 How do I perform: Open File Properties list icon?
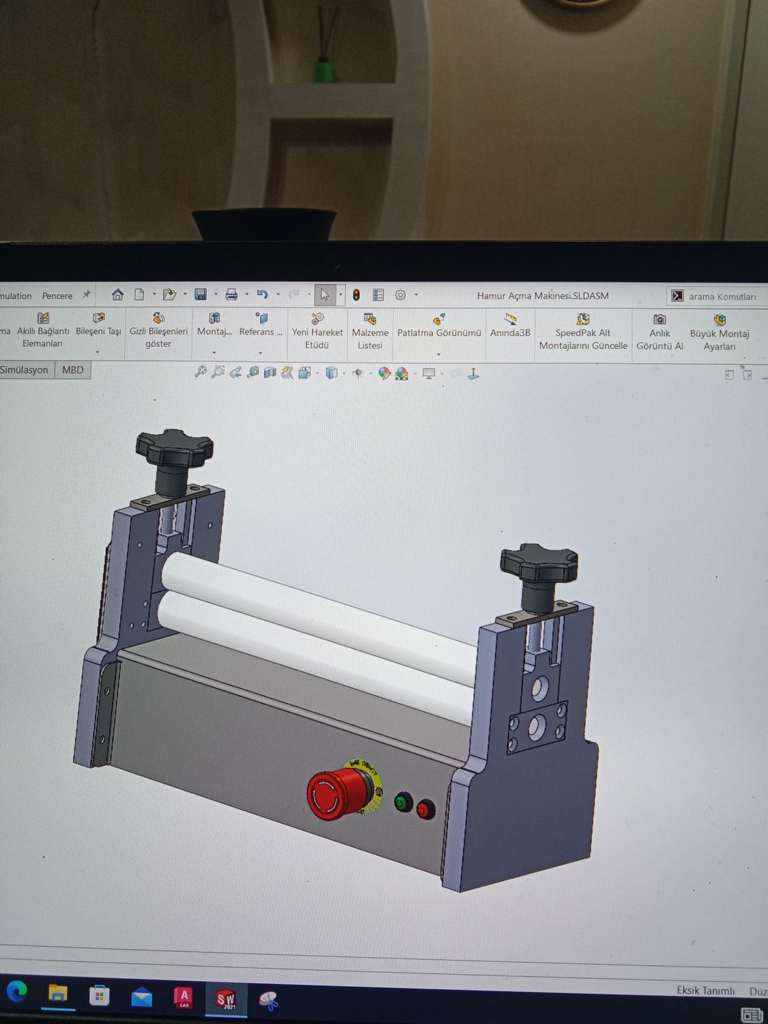pos(378,296)
